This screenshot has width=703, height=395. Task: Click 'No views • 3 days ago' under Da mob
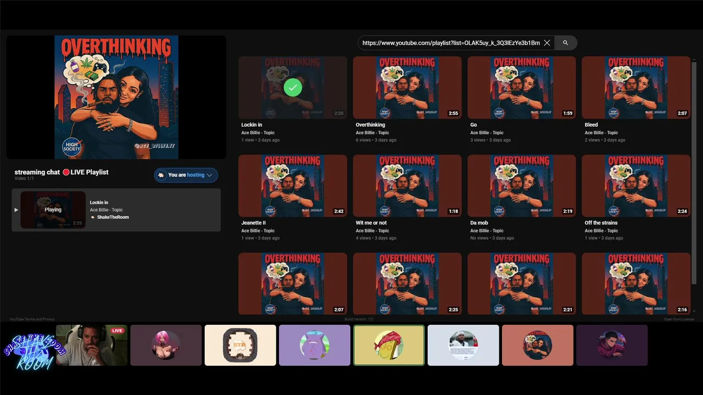pyautogui.click(x=492, y=238)
